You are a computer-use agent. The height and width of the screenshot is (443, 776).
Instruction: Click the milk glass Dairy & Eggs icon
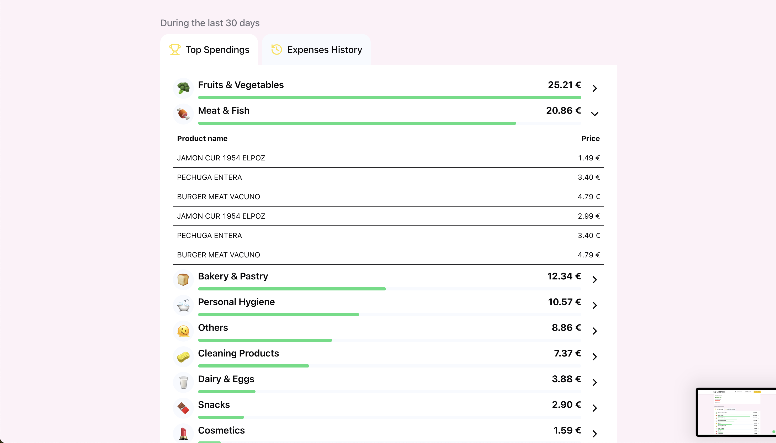click(x=183, y=382)
